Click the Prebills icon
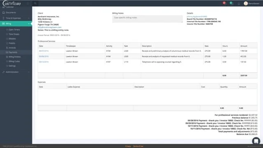 coord(7,43)
